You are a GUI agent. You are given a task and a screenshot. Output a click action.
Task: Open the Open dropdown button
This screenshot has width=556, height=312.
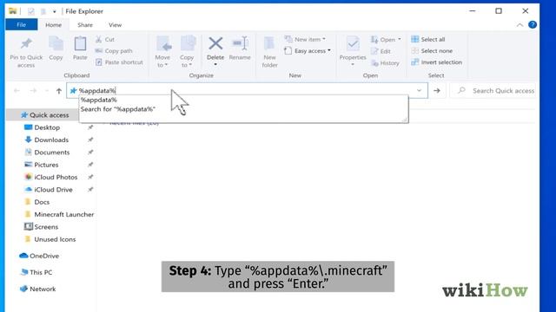click(x=386, y=40)
